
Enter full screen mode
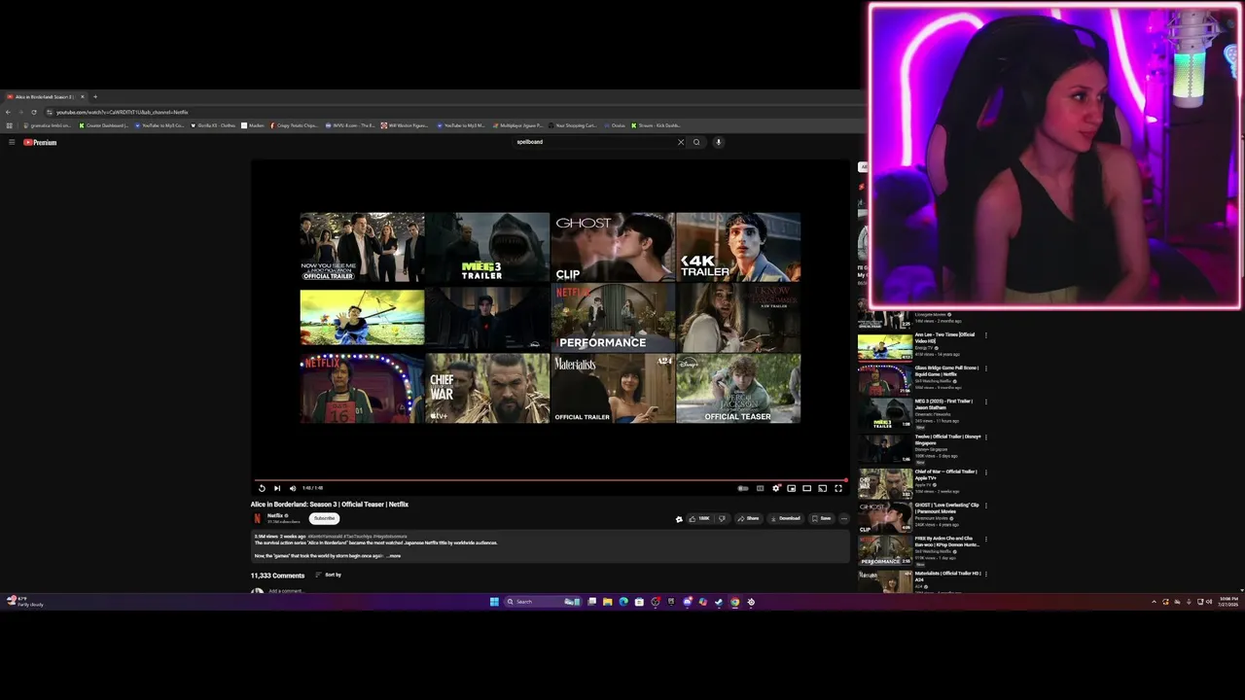(838, 488)
